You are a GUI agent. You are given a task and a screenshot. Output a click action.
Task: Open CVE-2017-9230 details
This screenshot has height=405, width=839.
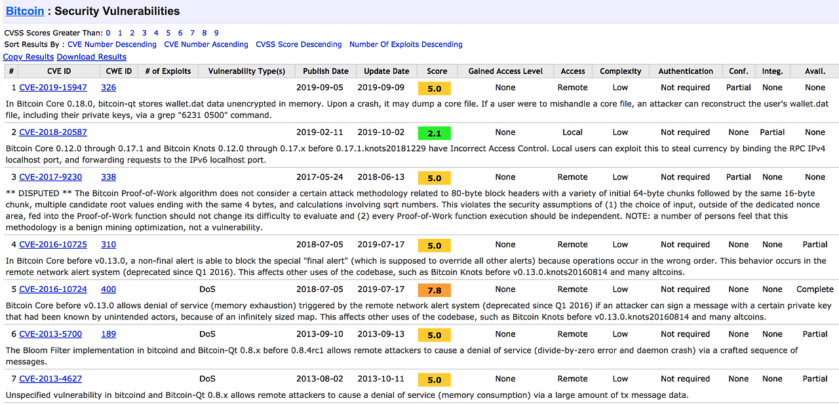point(50,177)
